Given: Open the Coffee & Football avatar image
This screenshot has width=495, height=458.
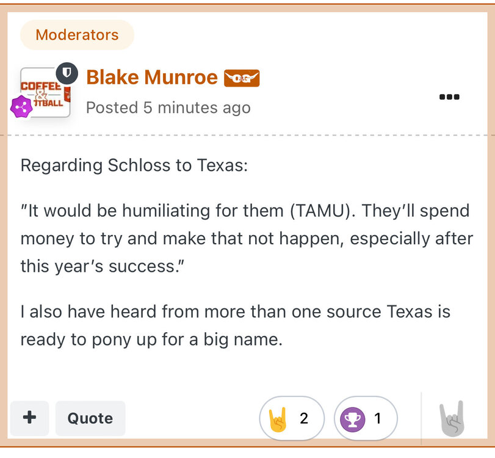Looking at the screenshot, I should pyautogui.click(x=44, y=93).
